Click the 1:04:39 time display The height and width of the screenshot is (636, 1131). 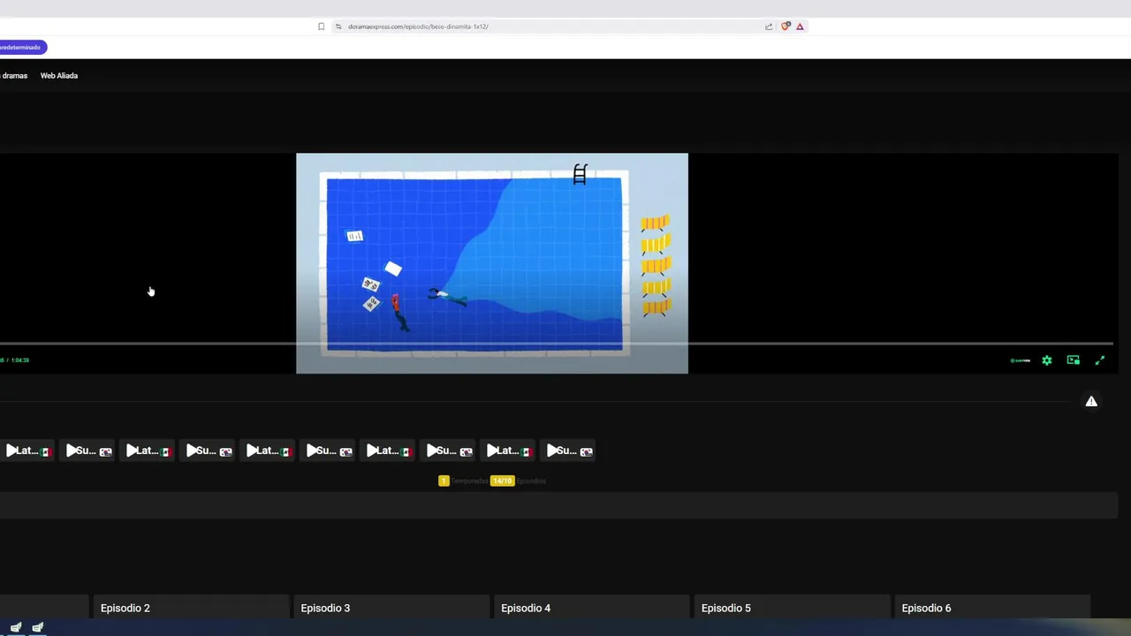coord(19,360)
